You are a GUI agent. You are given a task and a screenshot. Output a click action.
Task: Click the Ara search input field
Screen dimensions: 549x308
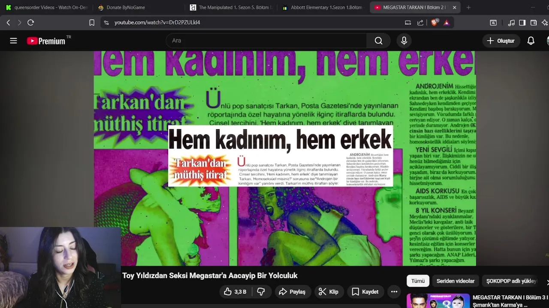(266, 41)
